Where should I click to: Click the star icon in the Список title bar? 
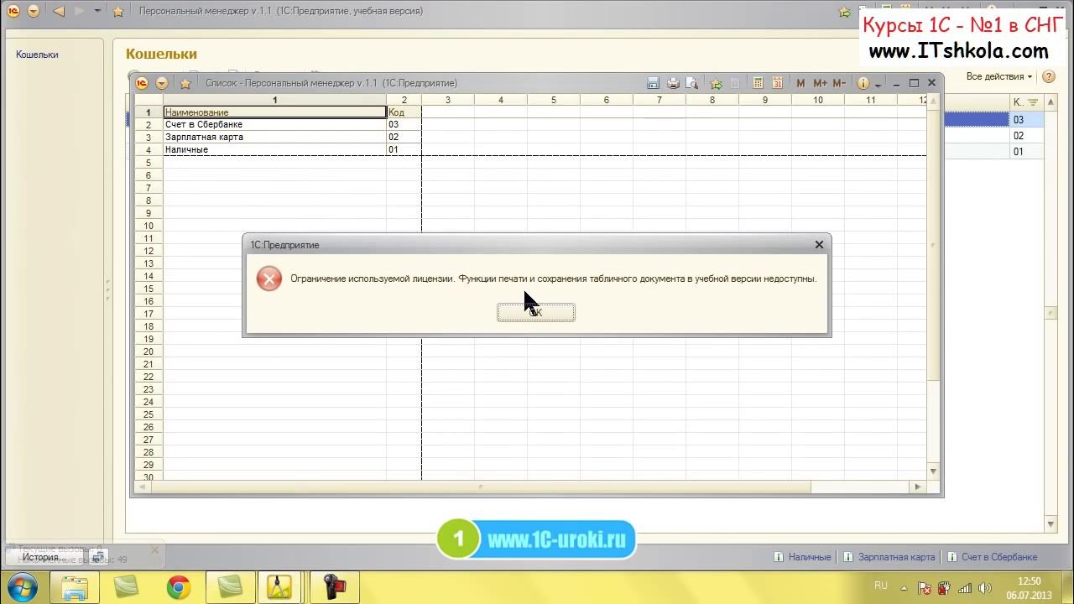tap(186, 83)
